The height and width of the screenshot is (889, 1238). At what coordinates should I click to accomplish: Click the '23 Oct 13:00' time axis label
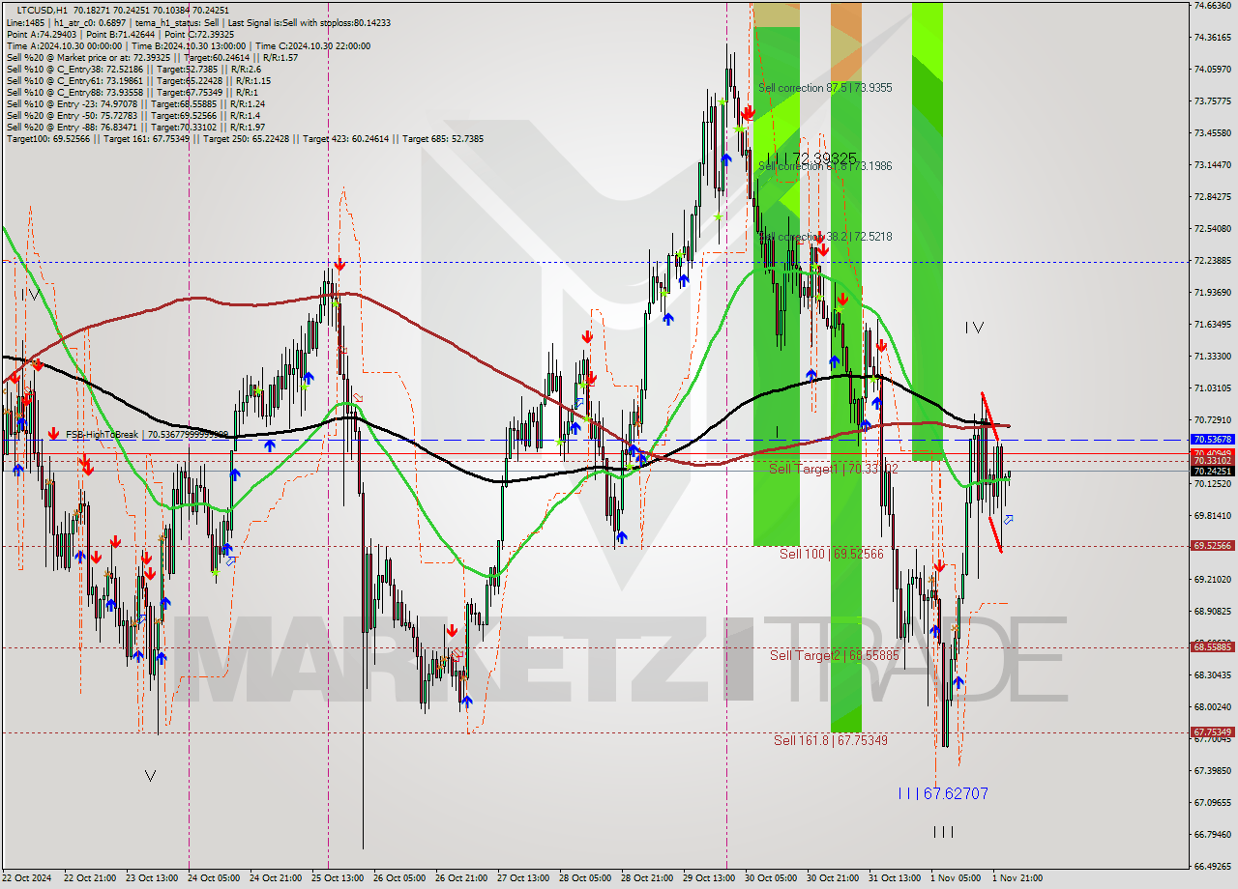click(153, 878)
